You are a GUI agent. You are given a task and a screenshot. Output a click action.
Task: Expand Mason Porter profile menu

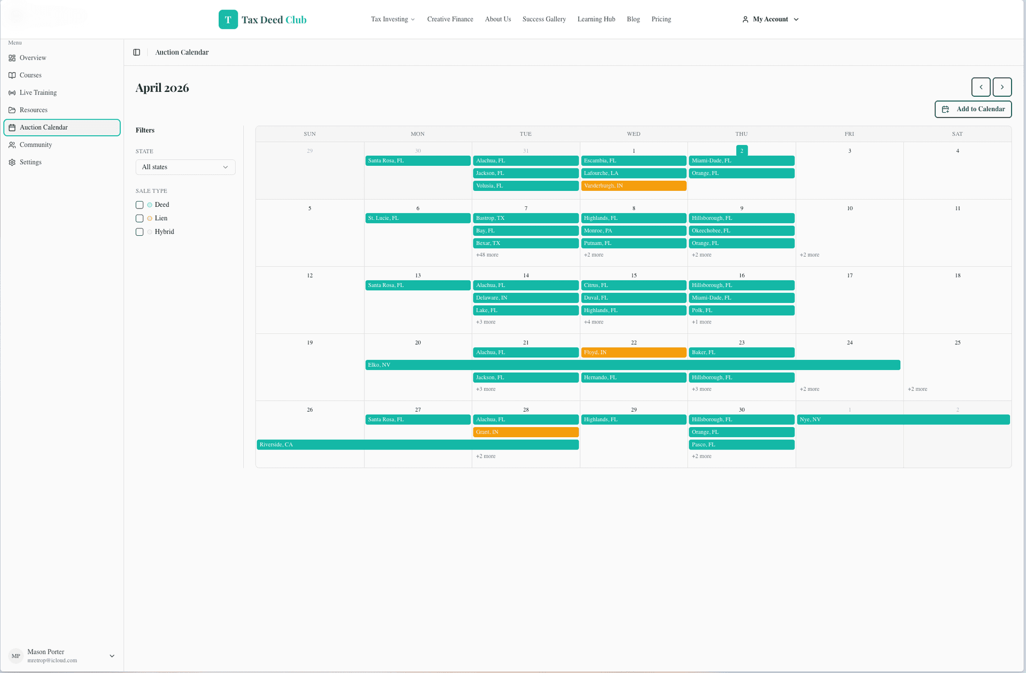coord(61,656)
